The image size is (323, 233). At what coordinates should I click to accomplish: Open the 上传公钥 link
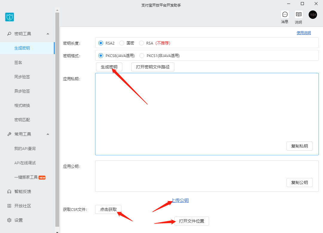pos(180,200)
